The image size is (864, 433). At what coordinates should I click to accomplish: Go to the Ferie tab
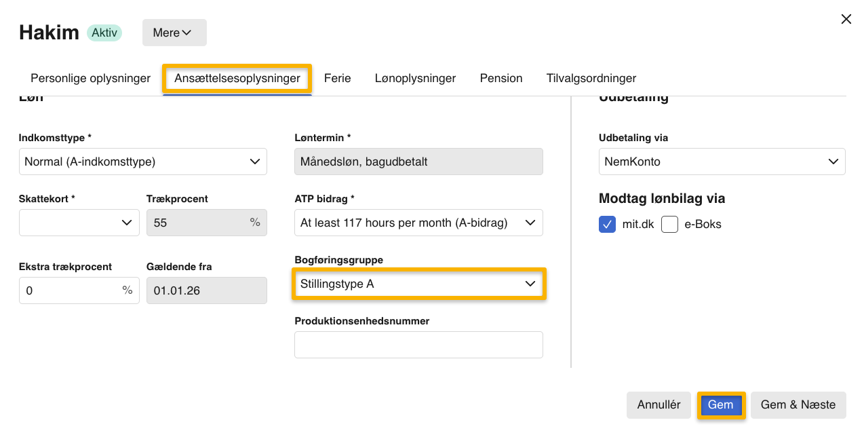[x=337, y=78]
